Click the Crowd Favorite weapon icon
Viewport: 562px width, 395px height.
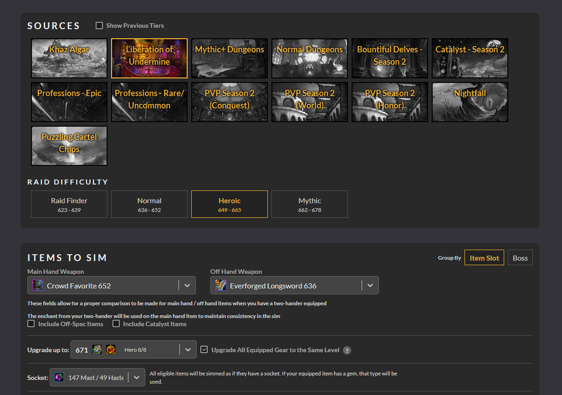coord(38,286)
